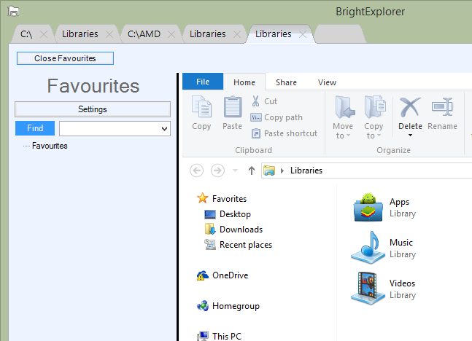Click the Copy path icon
Screen dimensions: 472x341
tap(256, 117)
